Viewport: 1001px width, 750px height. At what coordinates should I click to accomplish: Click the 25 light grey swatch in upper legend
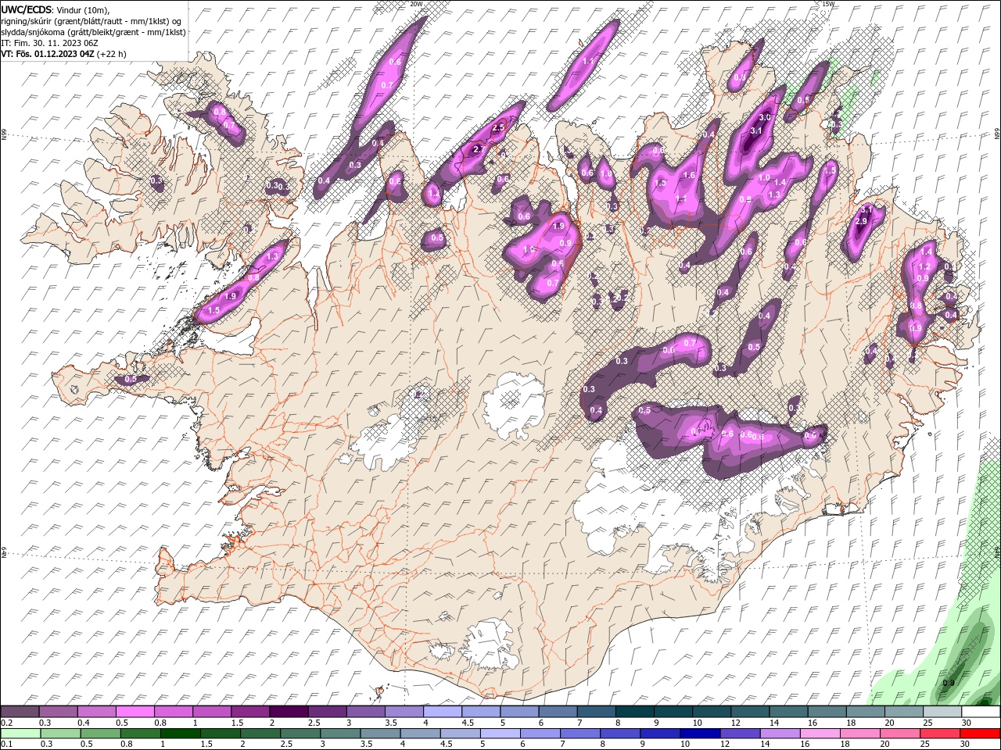942,712
